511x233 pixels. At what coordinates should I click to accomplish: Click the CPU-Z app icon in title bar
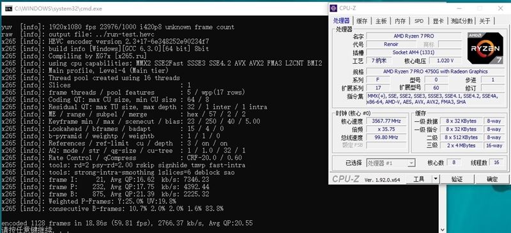click(x=333, y=8)
